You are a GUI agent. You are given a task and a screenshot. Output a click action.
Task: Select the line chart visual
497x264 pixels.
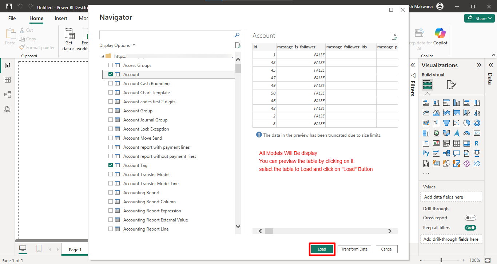(426, 113)
